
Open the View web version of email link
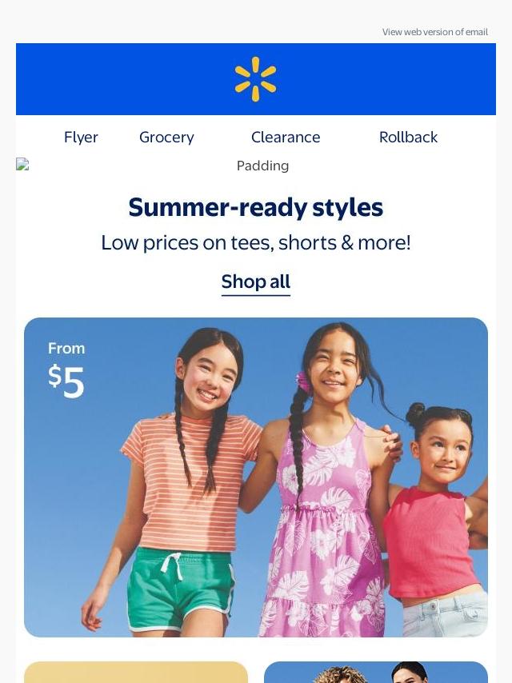(x=435, y=32)
